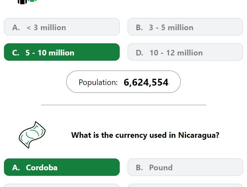Click the "C." letter on the green population answer
The height and width of the screenshot is (187, 247).
pos(16,53)
